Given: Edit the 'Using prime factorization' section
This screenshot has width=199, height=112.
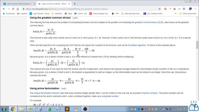Looking at the screenshot, I should (x=63, y=89).
